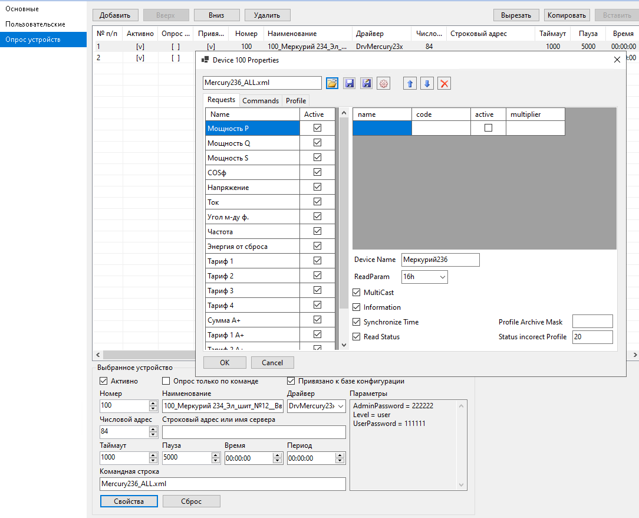Click the Свойства button
Viewport: 639px width, 518px height.
(x=129, y=501)
